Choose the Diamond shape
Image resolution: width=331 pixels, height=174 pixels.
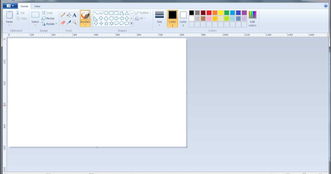[x=101, y=18]
